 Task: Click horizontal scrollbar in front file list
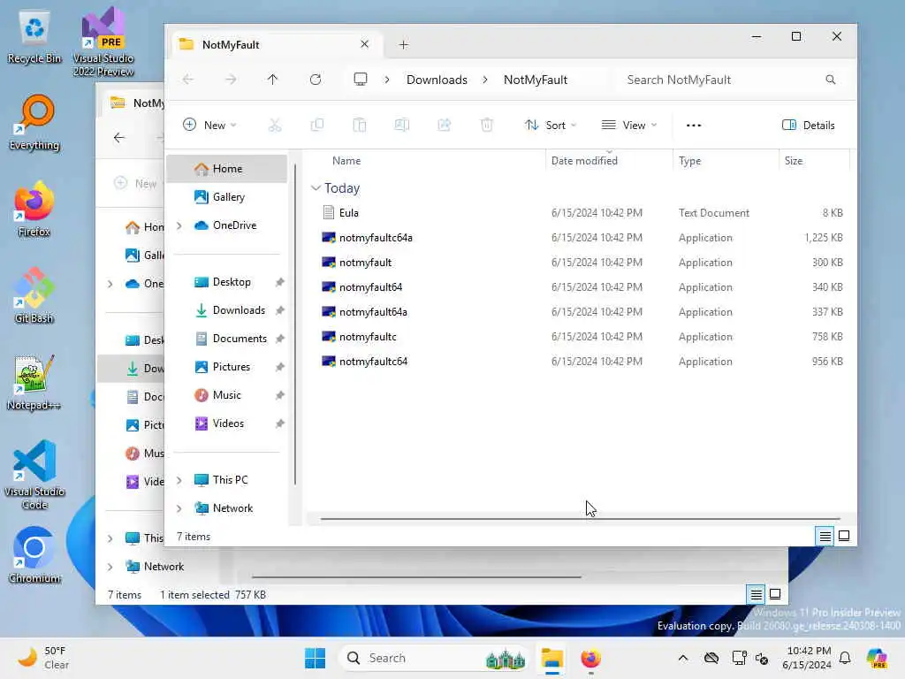click(580, 518)
